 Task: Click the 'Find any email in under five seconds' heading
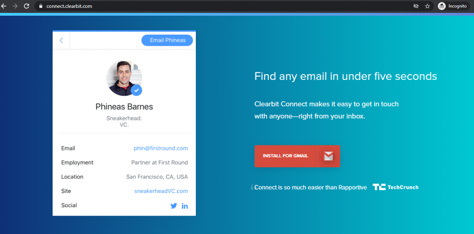coord(345,76)
